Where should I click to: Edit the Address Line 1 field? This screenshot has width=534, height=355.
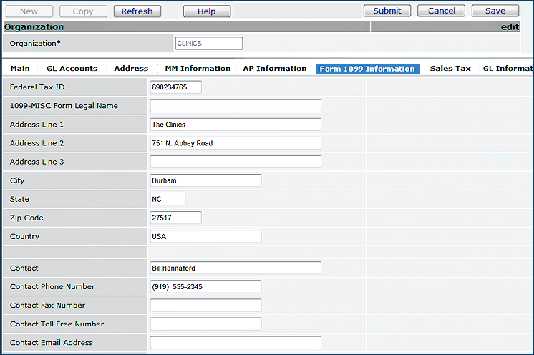236,125
